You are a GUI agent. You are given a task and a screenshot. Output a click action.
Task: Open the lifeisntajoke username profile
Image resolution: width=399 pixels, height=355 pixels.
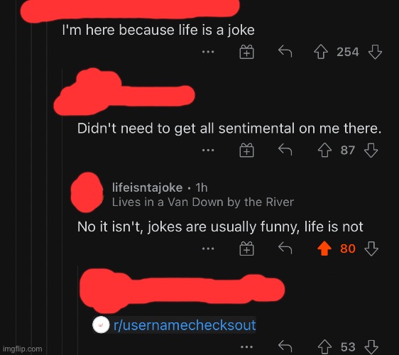pos(148,188)
